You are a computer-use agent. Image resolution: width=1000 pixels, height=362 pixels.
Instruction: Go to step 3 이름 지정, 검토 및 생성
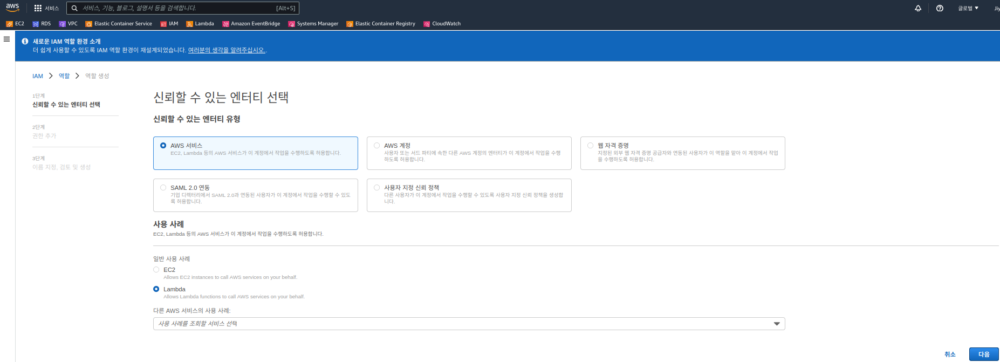pos(61,167)
